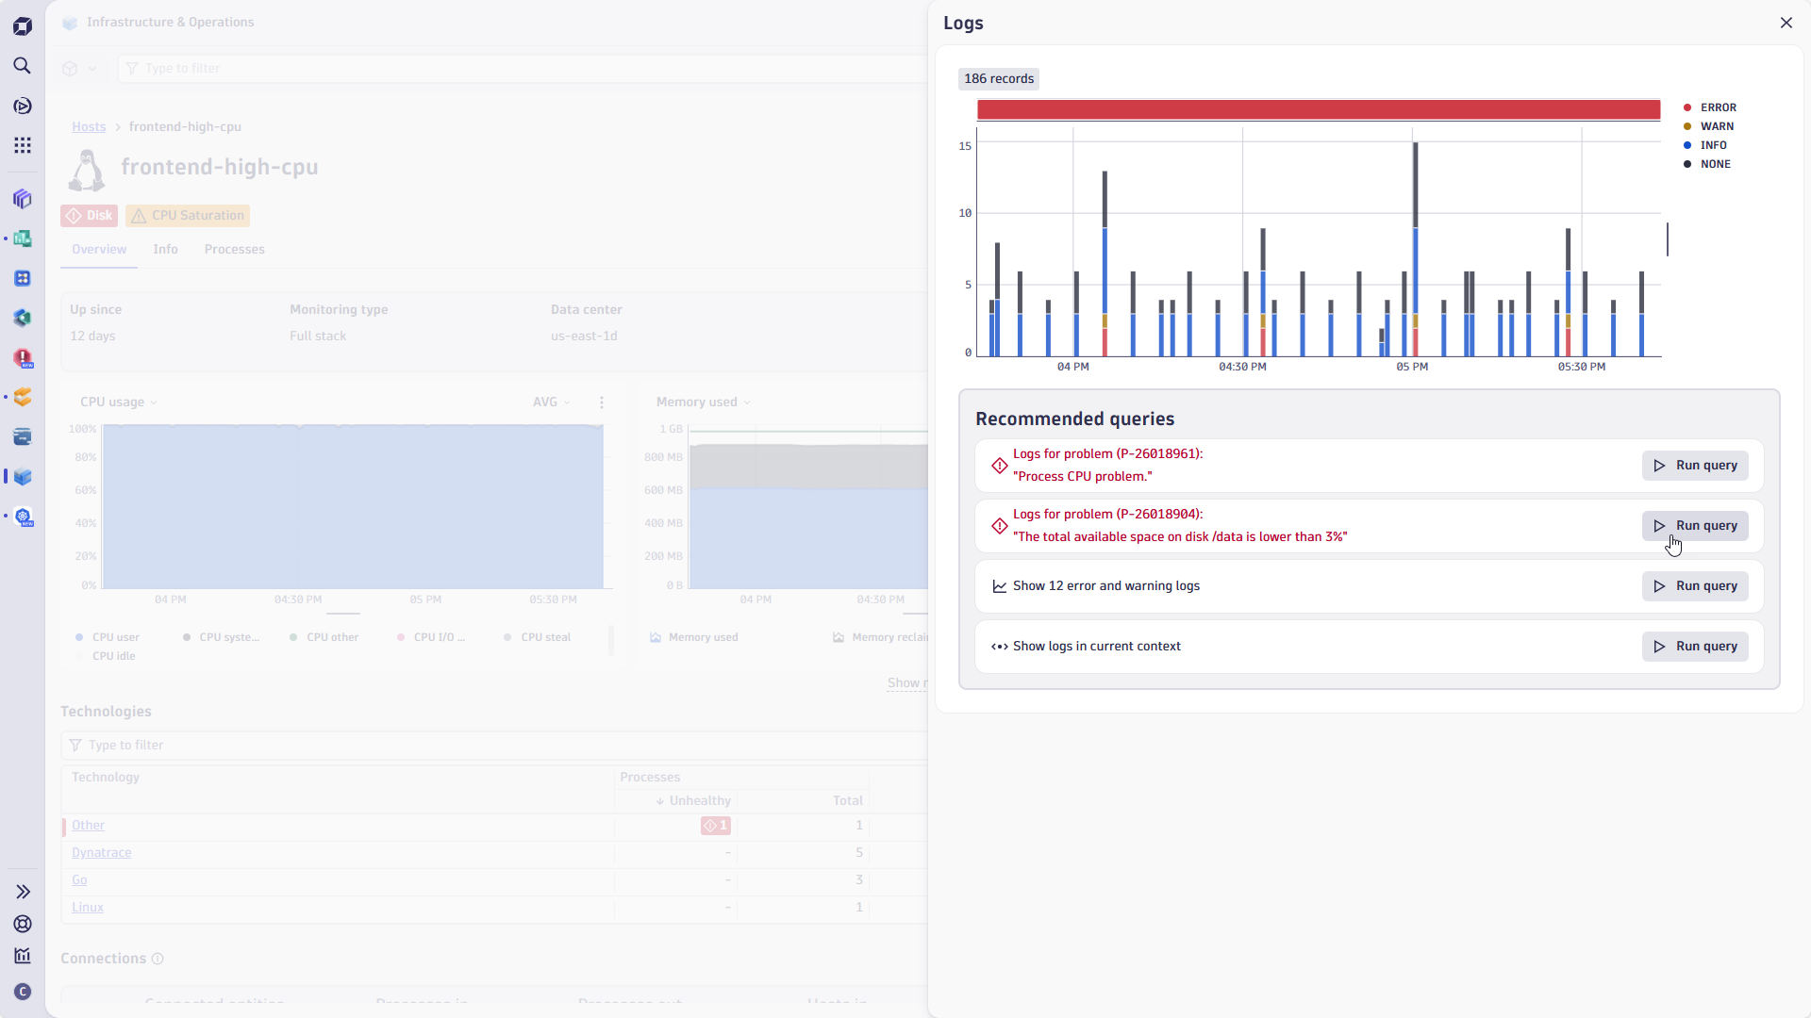Open the AVG dropdown on CPU usage chart
The width and height of the screenshot is (1811, 1018).
coord(552,402)
